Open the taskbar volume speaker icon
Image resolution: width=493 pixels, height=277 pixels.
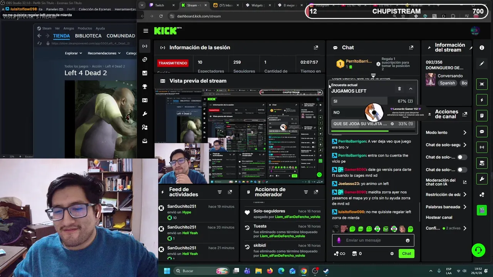[x=464, y=271]
